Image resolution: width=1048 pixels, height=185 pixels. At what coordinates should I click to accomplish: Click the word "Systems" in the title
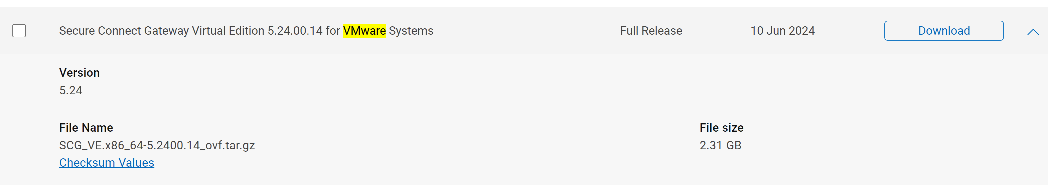(411, 31)
